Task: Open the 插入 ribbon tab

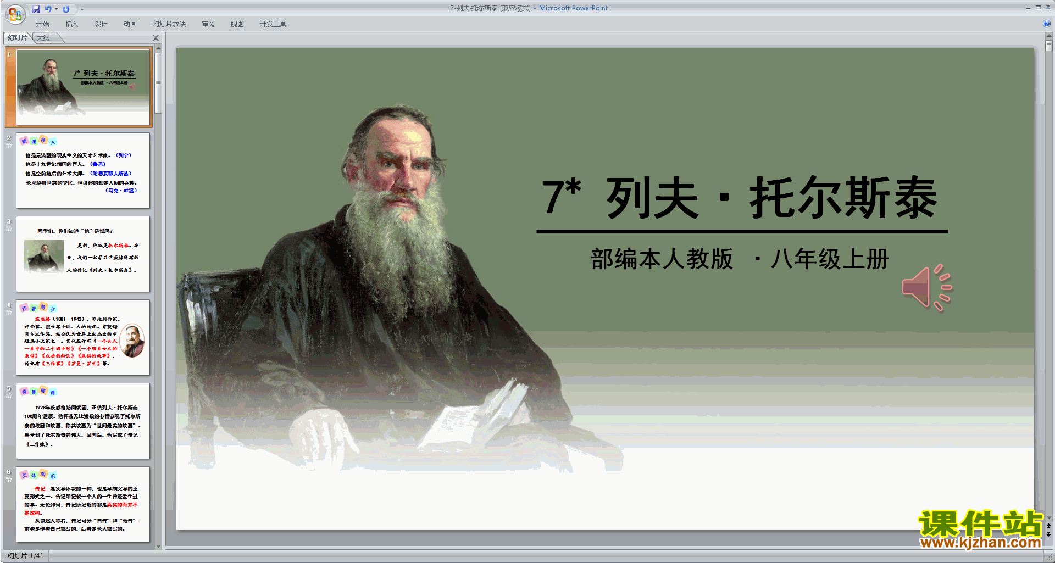Action: pos(71,24)
